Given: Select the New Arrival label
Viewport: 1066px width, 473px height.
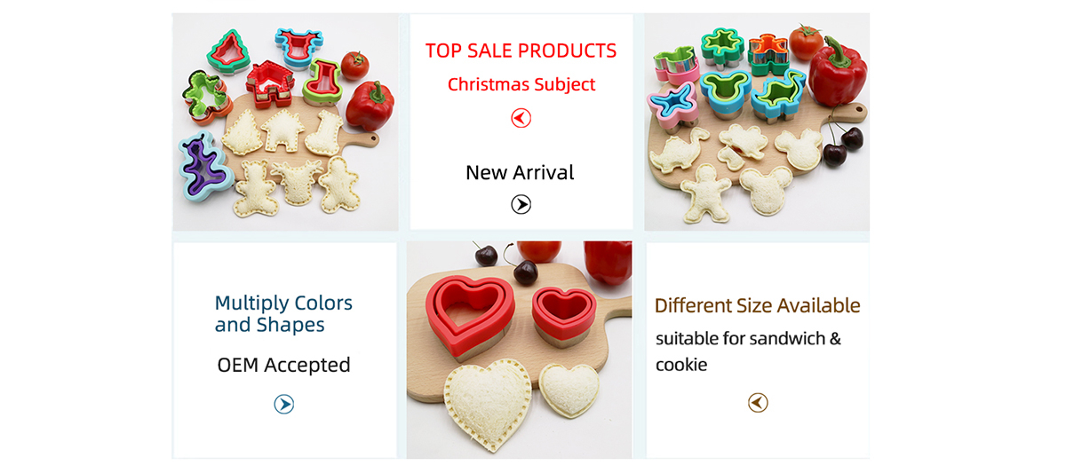Looking at the screenshot, I should coord(520,172).
